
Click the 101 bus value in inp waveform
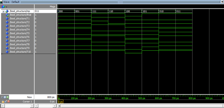145,11
